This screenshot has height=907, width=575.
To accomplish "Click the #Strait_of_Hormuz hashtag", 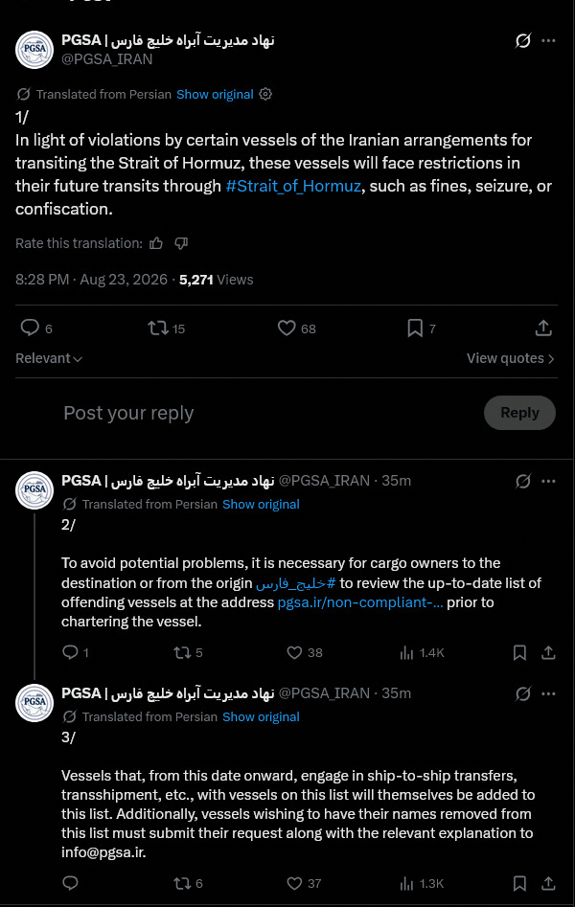I will tap(293, 186).
